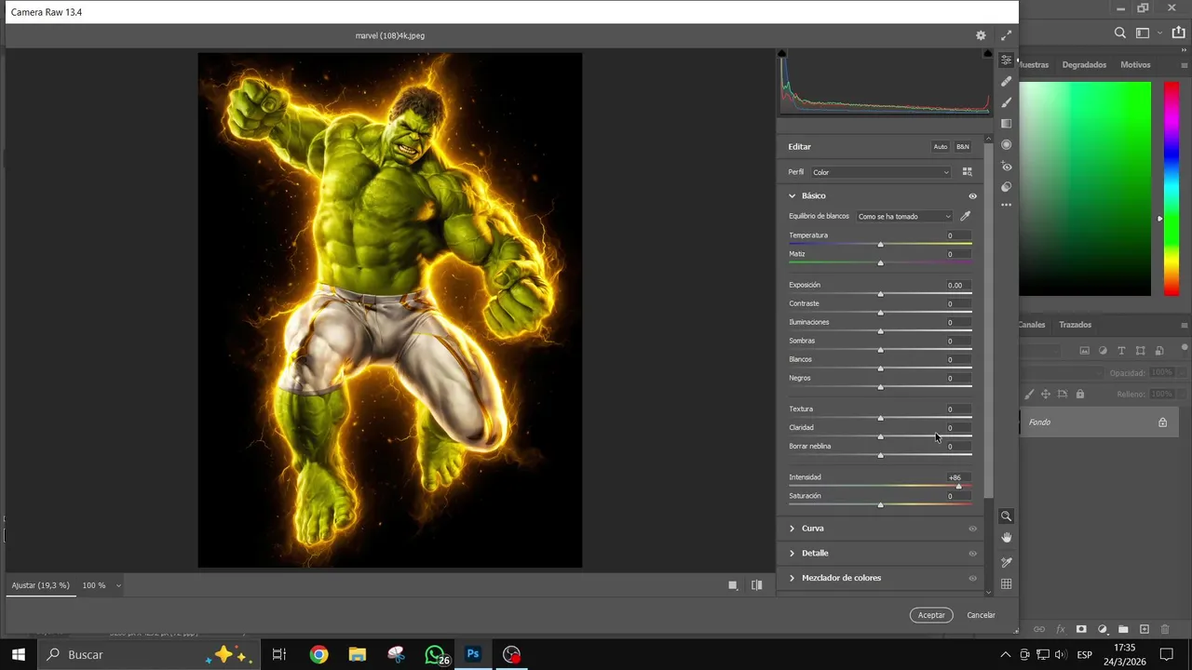Open File Explorer from the taskbar

pos(358,655)
